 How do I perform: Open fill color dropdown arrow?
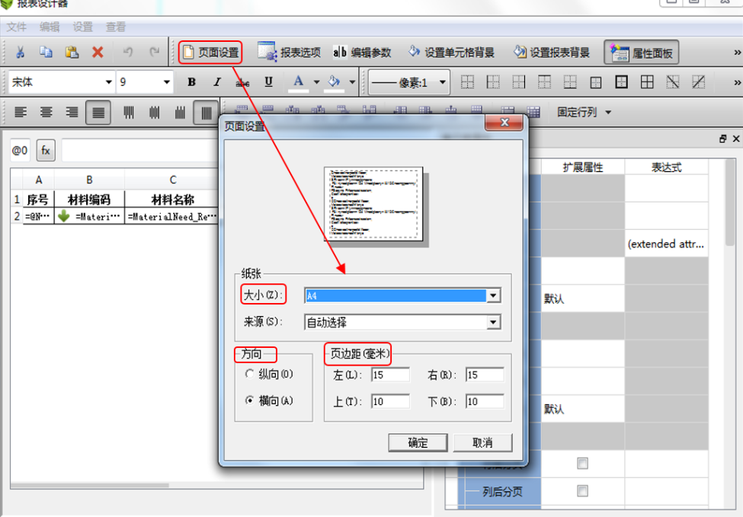pyautogui.click(x=352, y=82)
